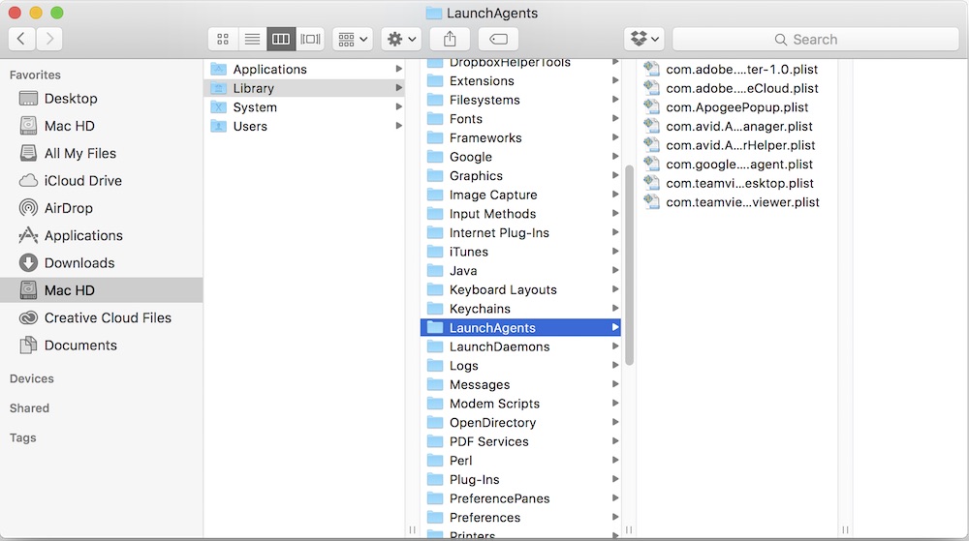Switch to Cover Flow view

310,39
